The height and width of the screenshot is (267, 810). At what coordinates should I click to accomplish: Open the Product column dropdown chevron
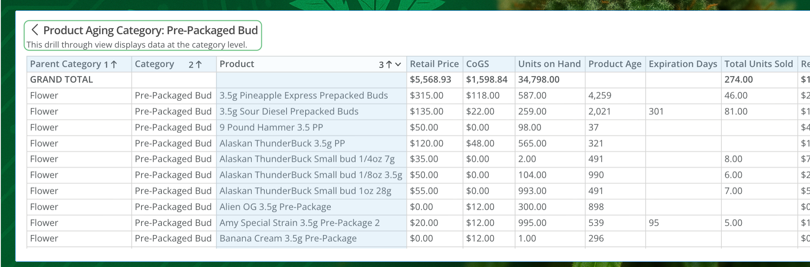point(398,64)
